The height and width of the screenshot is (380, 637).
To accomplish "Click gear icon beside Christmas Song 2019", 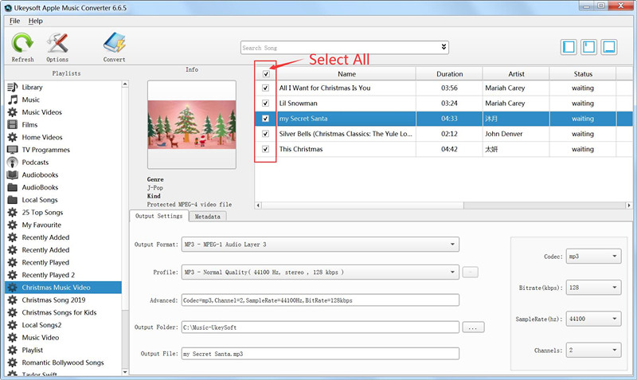I will [13, 300].
